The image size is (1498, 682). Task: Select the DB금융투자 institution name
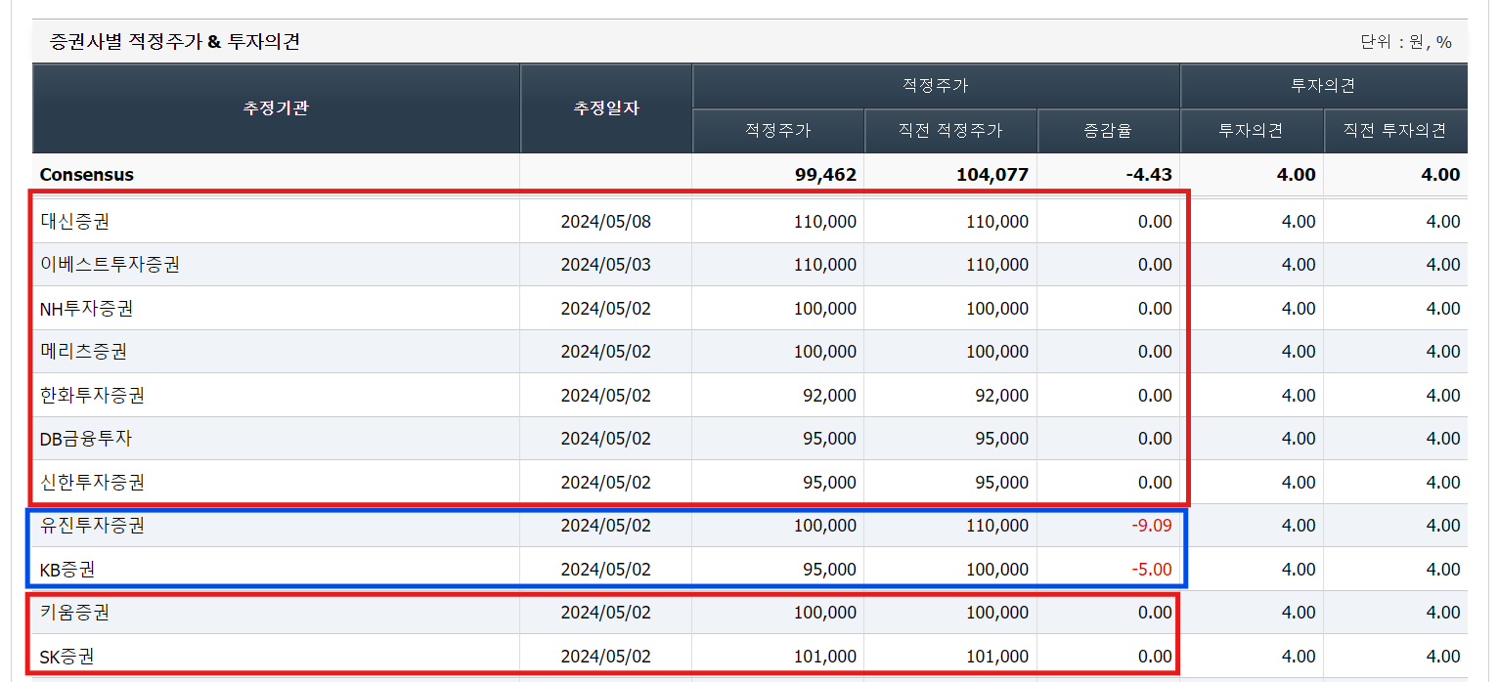(x=86, y=439)
